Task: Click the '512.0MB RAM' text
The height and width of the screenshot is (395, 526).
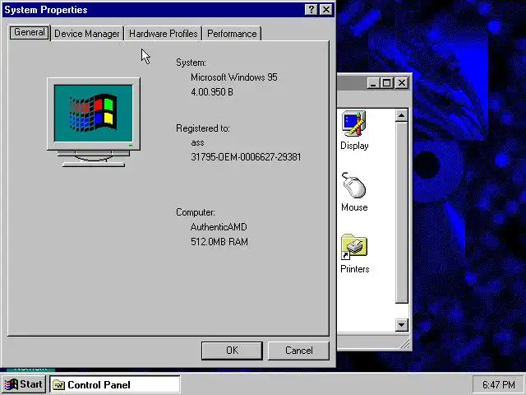Action: [219, 242]
